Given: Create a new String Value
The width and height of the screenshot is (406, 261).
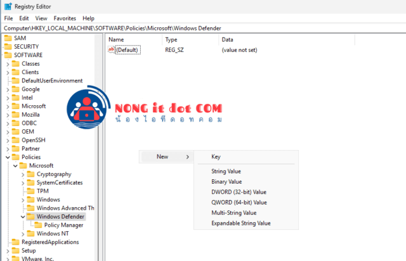Looking at the screenshot, I should [x=226, y=171].
